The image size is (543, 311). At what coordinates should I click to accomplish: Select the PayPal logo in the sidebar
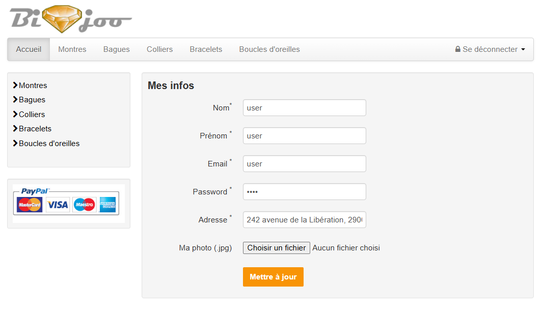coord(36,191)
